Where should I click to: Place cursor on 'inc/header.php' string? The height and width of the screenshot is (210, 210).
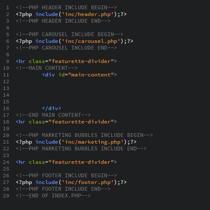pyautogui.click(x=88, y=14)
